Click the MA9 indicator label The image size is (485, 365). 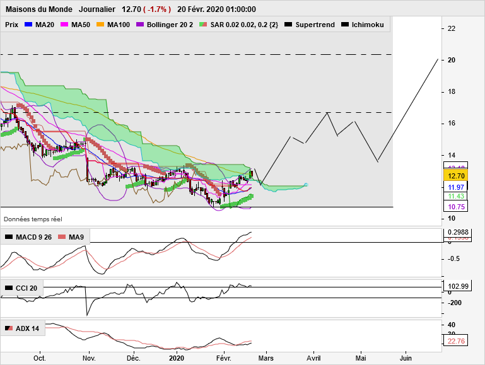76,237
